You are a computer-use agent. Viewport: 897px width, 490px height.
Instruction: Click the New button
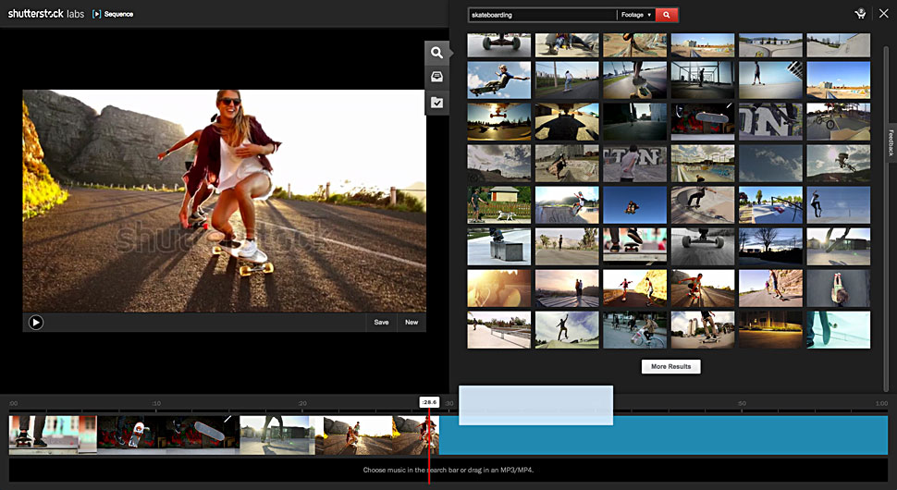click(412, 323)
